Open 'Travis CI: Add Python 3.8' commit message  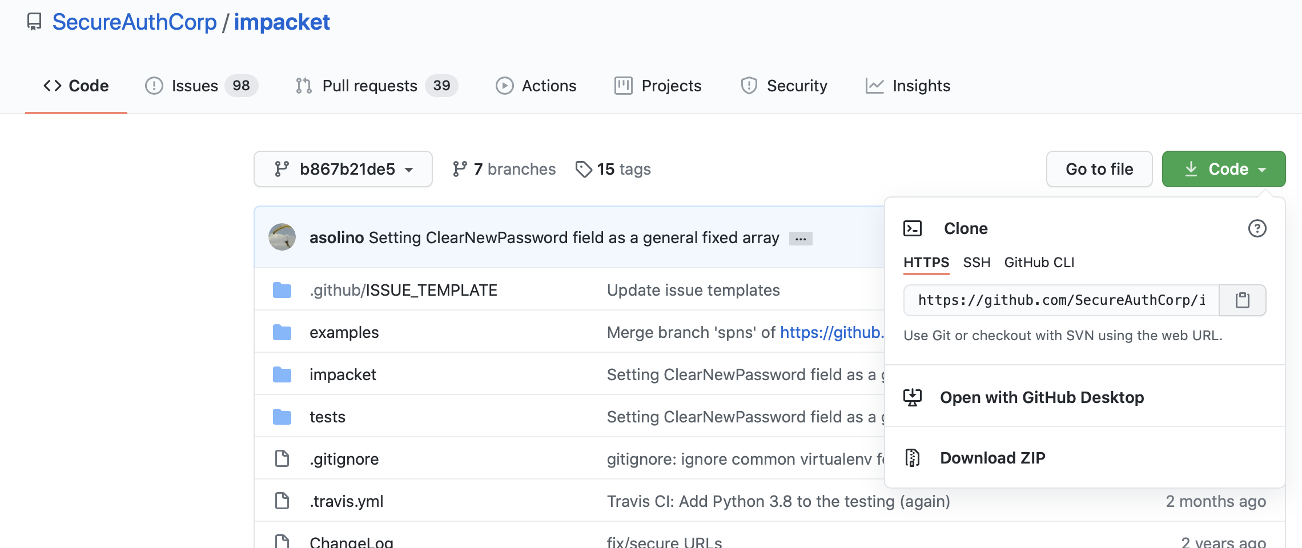(778, 501)
